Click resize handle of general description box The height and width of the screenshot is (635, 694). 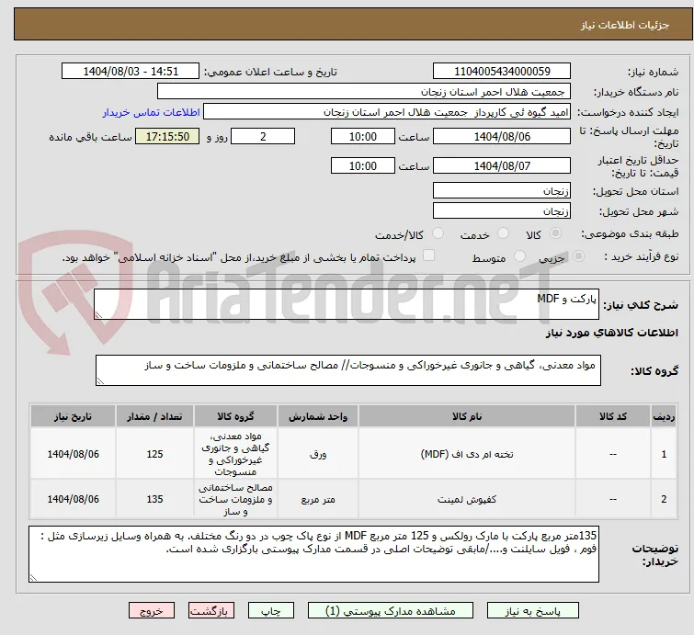98,314
